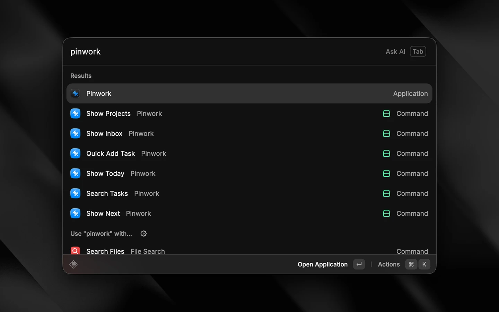Viewport: 499px width, 312px height.
Task: Open the Actions menu in footer
Action: [x=389, y=264]
